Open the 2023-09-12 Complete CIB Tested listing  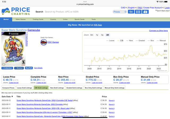click(45, 100)
